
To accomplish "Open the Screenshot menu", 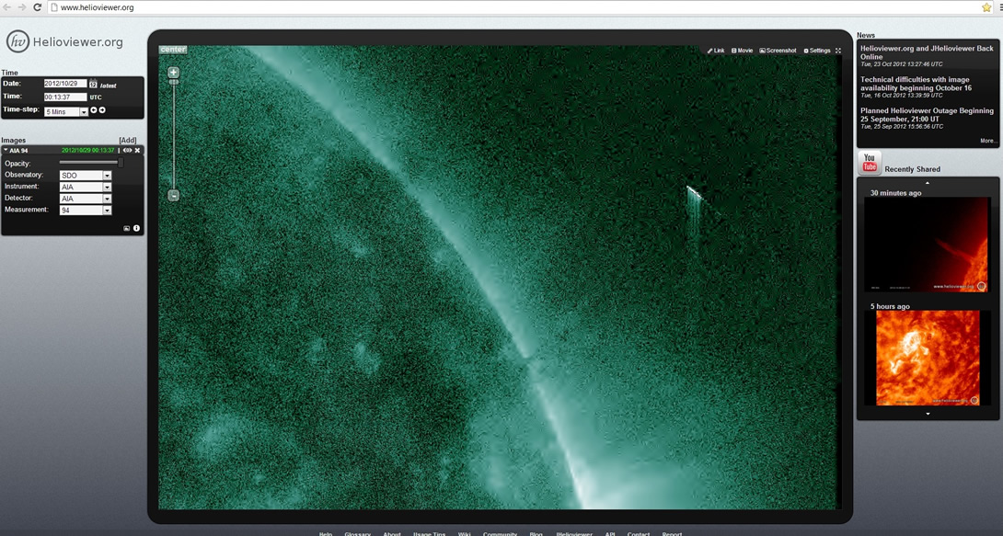I will [778, 51].
